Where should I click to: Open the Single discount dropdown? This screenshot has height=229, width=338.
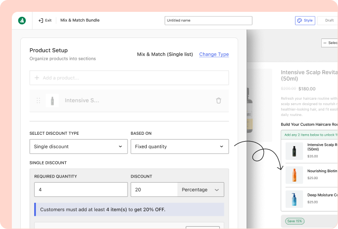[79, 147]
